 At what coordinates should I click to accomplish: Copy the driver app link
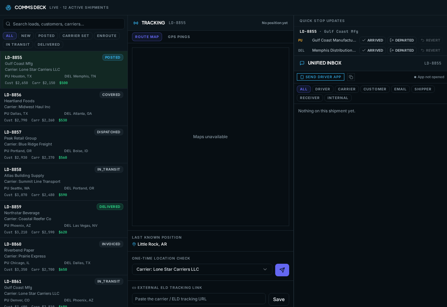[351, 77]
